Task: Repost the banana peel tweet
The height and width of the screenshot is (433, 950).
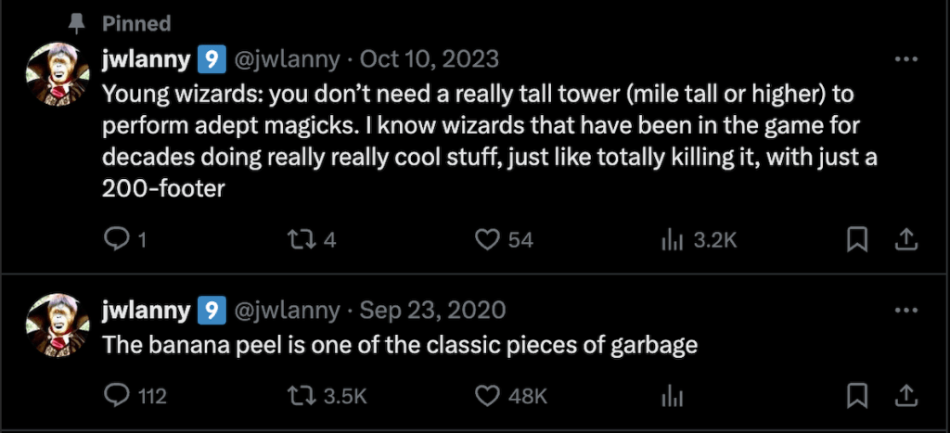Action: (302, 396)
